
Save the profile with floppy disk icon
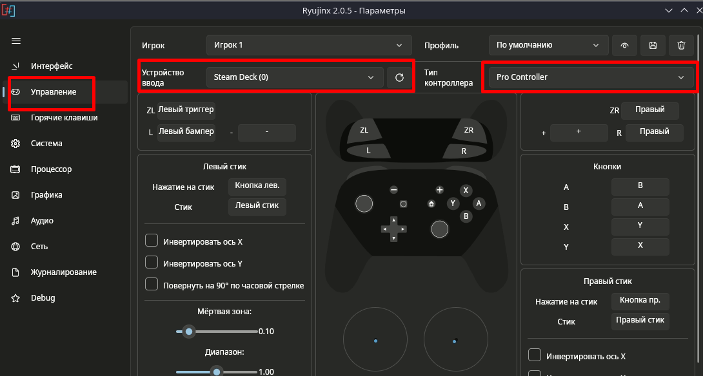click(653, 46)
